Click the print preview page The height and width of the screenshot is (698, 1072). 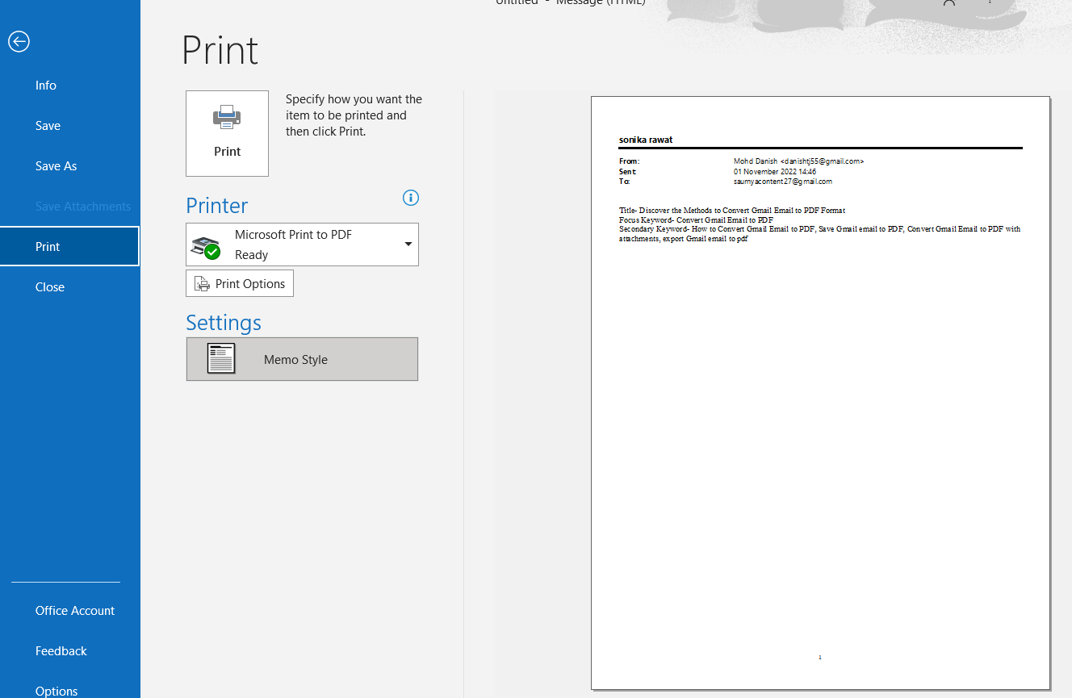820,393
